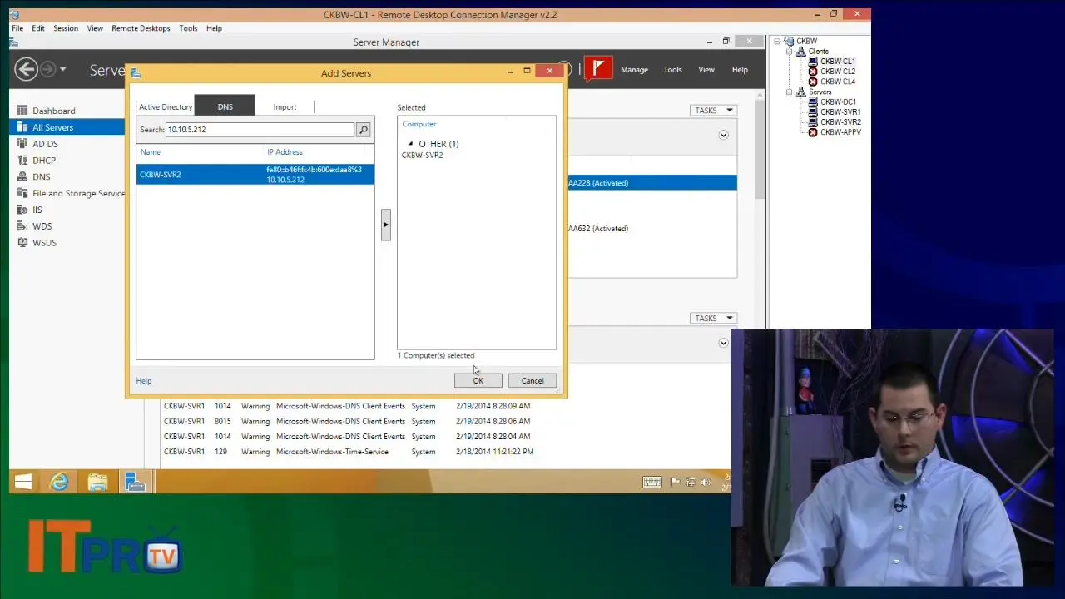Viewport: 1065px width, 599px height.
Task: Sort results by the Name column header
Action: tap(151, 152)
